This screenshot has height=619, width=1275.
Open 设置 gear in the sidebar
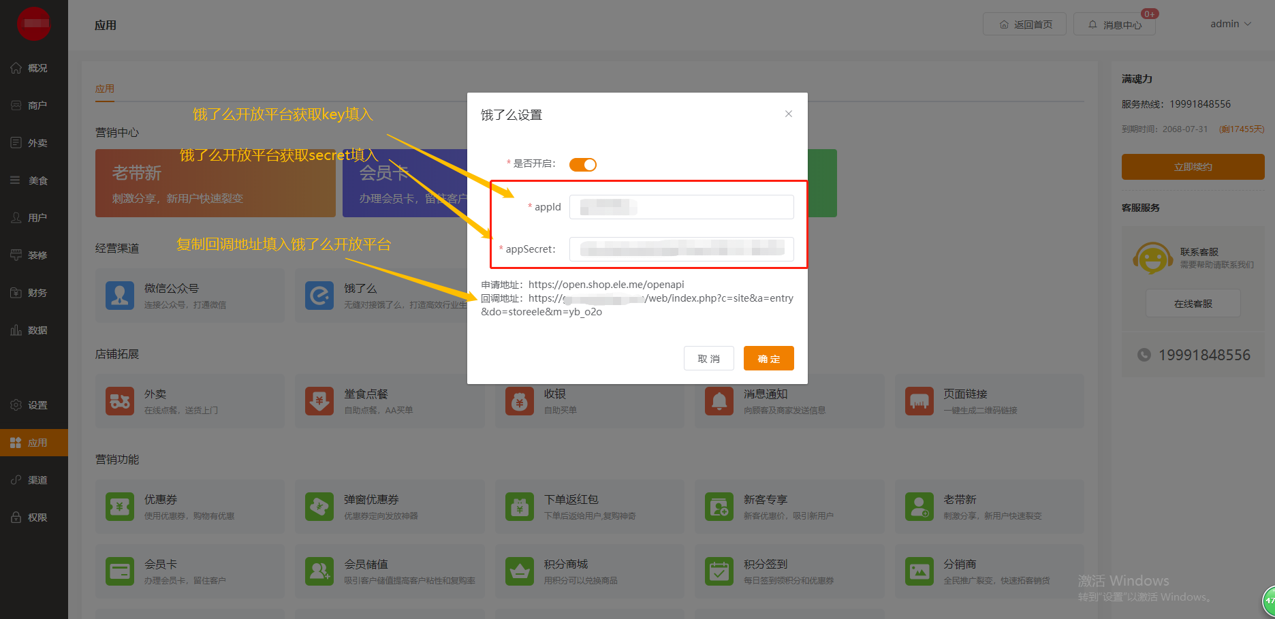(34, 405)
